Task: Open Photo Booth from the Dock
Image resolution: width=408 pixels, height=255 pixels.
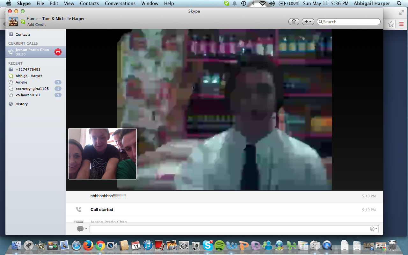Action: click(160, 245)
